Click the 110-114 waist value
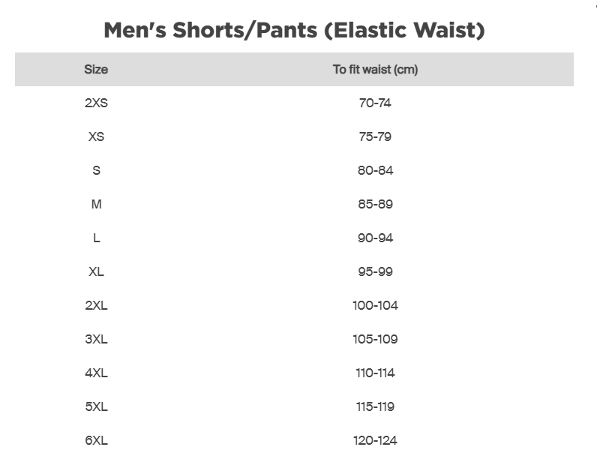Screen dimensions: 597x468 375,373
